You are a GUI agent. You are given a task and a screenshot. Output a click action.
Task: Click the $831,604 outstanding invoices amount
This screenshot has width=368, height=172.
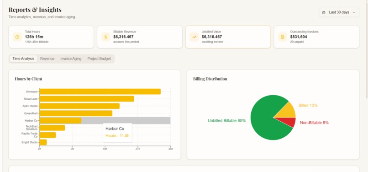(299, 37)
